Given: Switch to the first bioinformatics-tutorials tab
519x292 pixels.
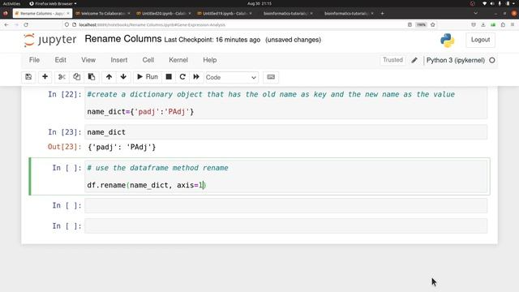Looking at the screenshot, I should (x=285, y=13).
